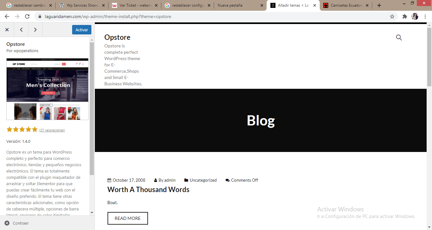The height and width of the screenshot is (230, 432).
Task: Collapse sidebar with Contraer button
Action: click(17, 223)
